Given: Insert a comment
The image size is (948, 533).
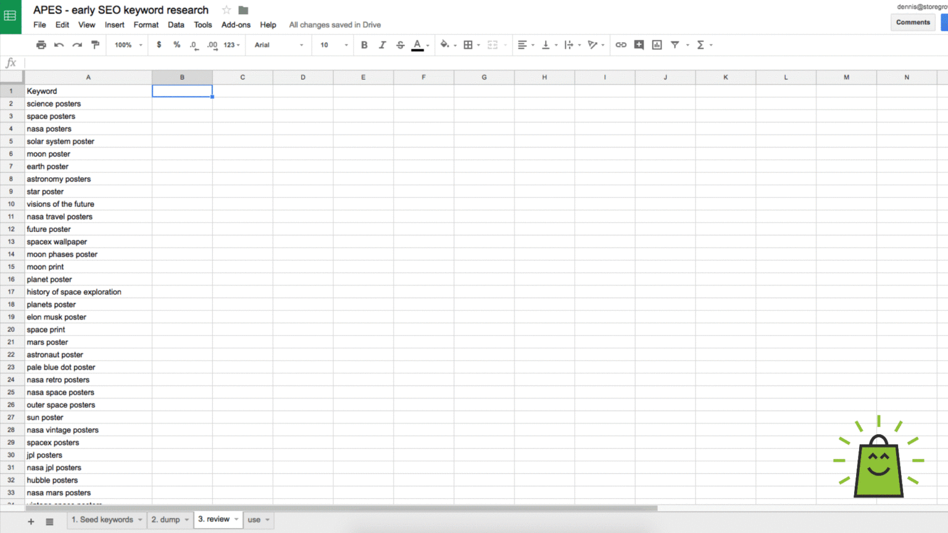Looking at the screenshot, I should tap(639, 44).
